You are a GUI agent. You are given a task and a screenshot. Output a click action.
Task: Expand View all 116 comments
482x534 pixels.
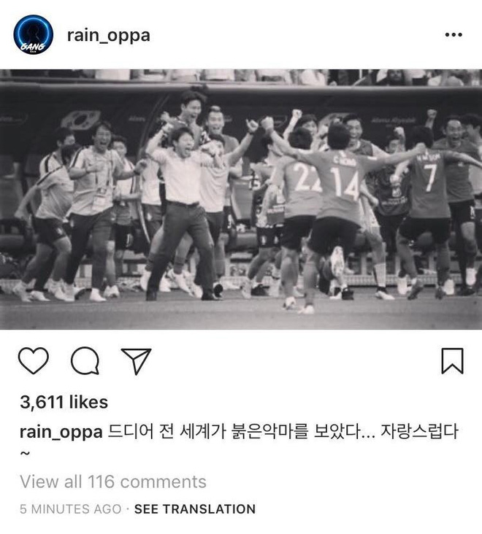click(x=112, y=481)
